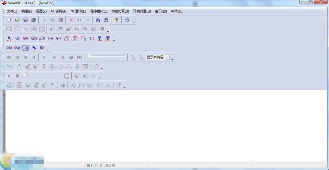Undo the last action with the Undo arrow
This screenshot has width=329, height=170.
(79, 20)
